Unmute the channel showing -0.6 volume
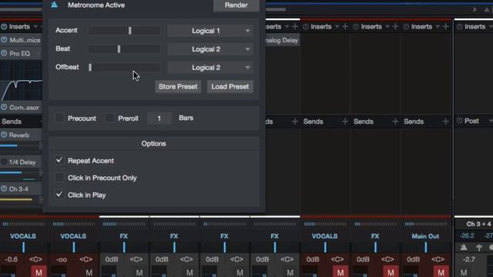The width and height of the screenshot is (493, 277). click(x=39, y=272)
